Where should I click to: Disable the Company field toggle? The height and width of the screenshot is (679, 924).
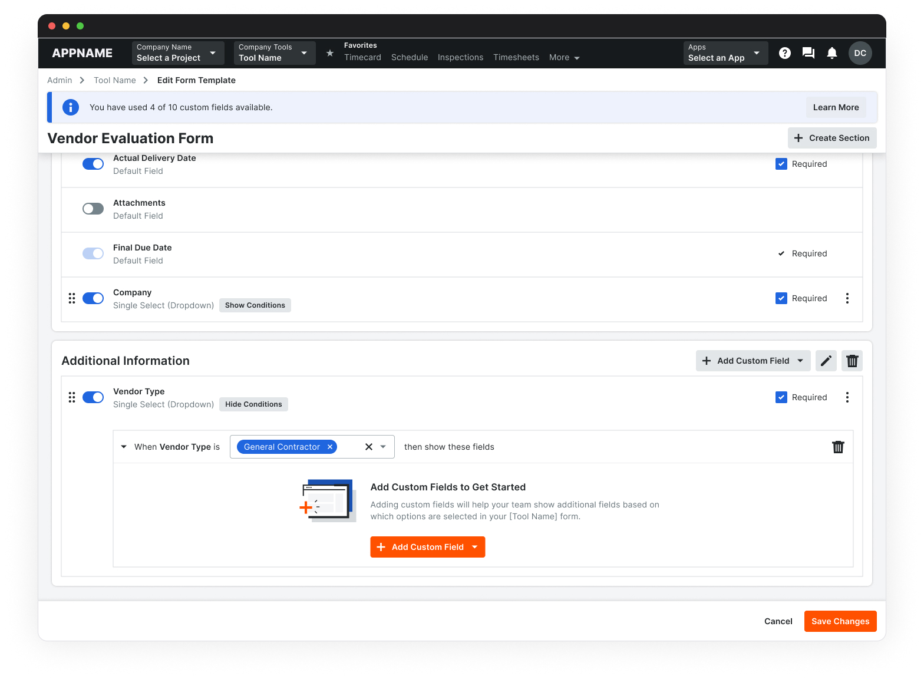pyautogui.click(x=93, y=298)
